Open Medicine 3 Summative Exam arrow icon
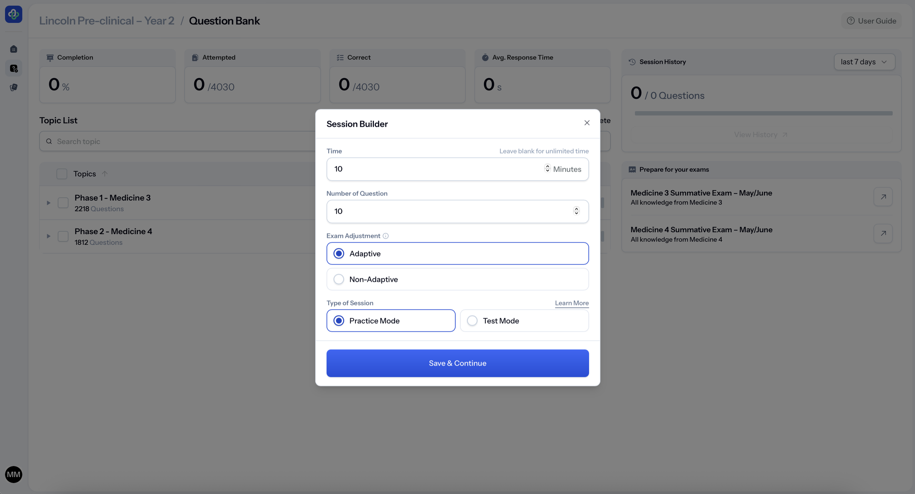915x494 pixels. point(883,197)
